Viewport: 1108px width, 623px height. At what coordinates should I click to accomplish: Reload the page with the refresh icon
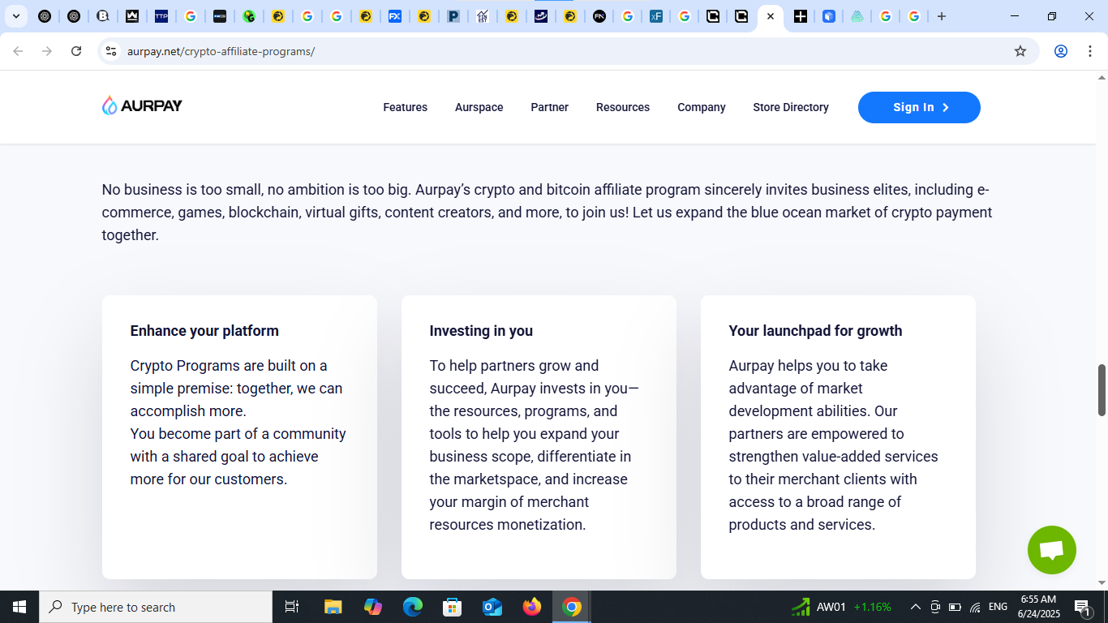(76, 51)
